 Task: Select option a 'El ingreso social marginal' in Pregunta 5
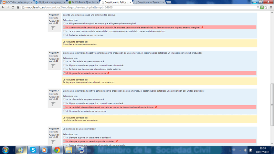click(x=64, y=24)
